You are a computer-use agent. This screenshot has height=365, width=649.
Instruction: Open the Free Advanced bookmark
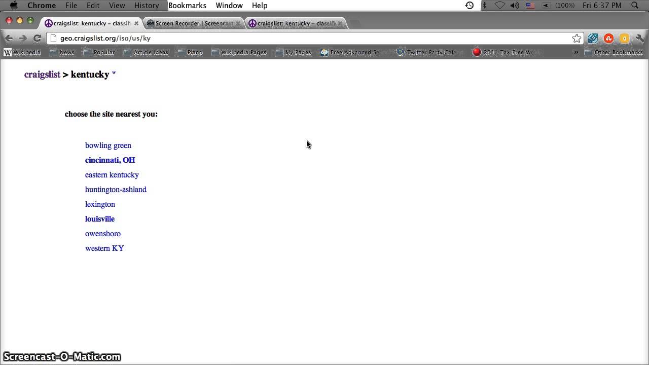(x=350, y=52)
